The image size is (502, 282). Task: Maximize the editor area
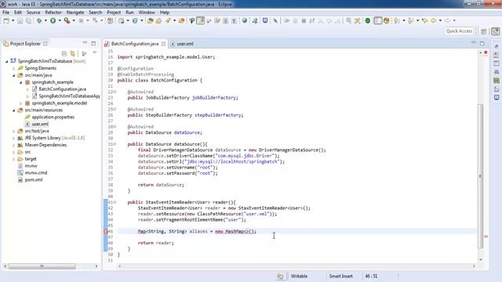click(x=482, y=43)
